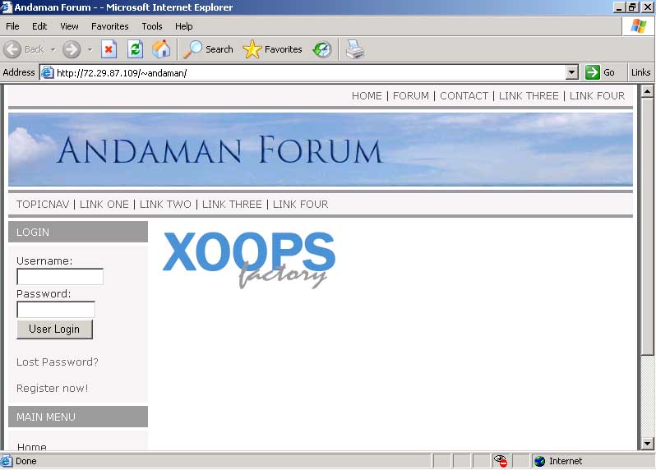The width and height of the screenshot is (656, 470).
Task: Click the scrollbar down arrow
Action: 647,444
